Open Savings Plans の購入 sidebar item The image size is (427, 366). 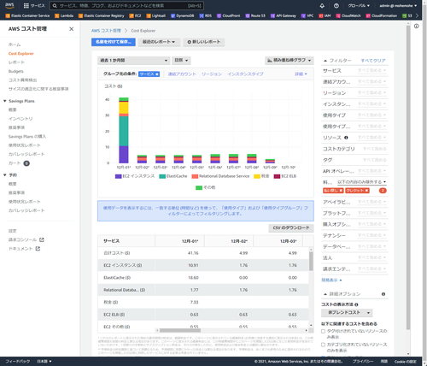(27, 137)
